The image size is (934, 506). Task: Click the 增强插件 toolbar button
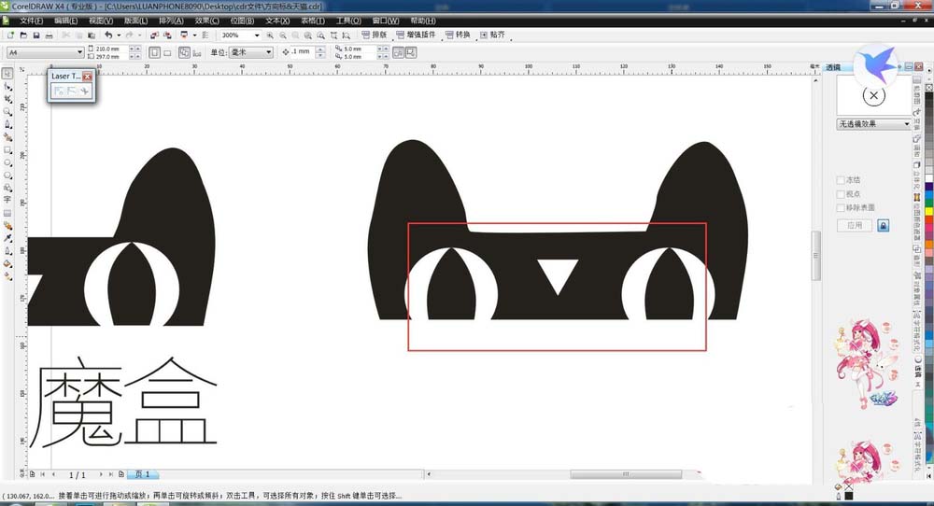coord(416,35)
